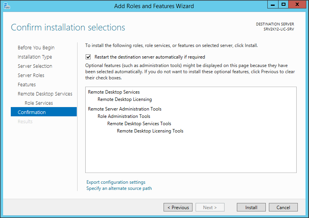Open Remote Desktop Services step
Image resolution: width=309 pixels, height=218 pixels.
45,94
